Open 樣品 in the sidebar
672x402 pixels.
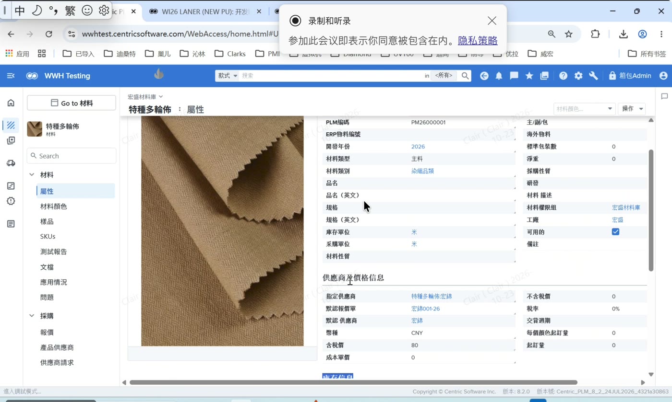point(47,221)
